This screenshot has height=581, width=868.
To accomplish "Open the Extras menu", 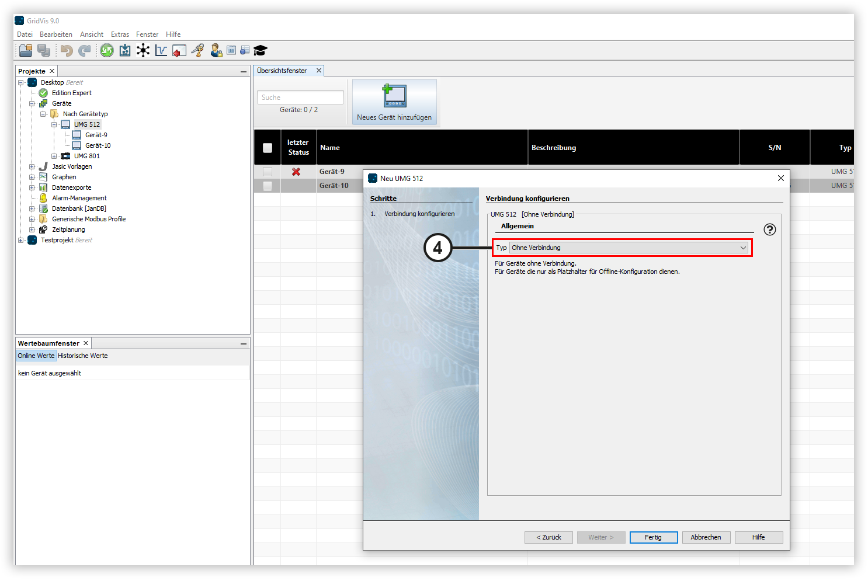I will click(x=120, y=34).
